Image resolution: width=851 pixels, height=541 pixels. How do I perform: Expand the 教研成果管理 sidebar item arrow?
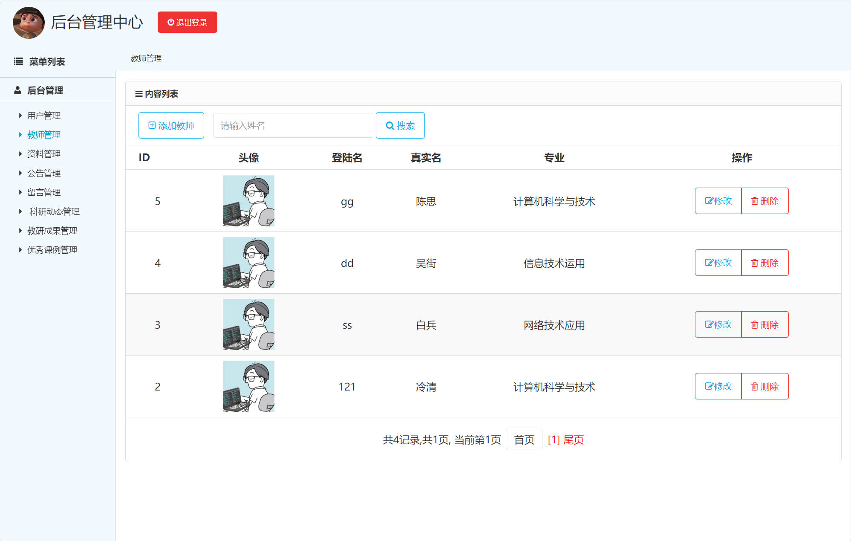point(20,231)
